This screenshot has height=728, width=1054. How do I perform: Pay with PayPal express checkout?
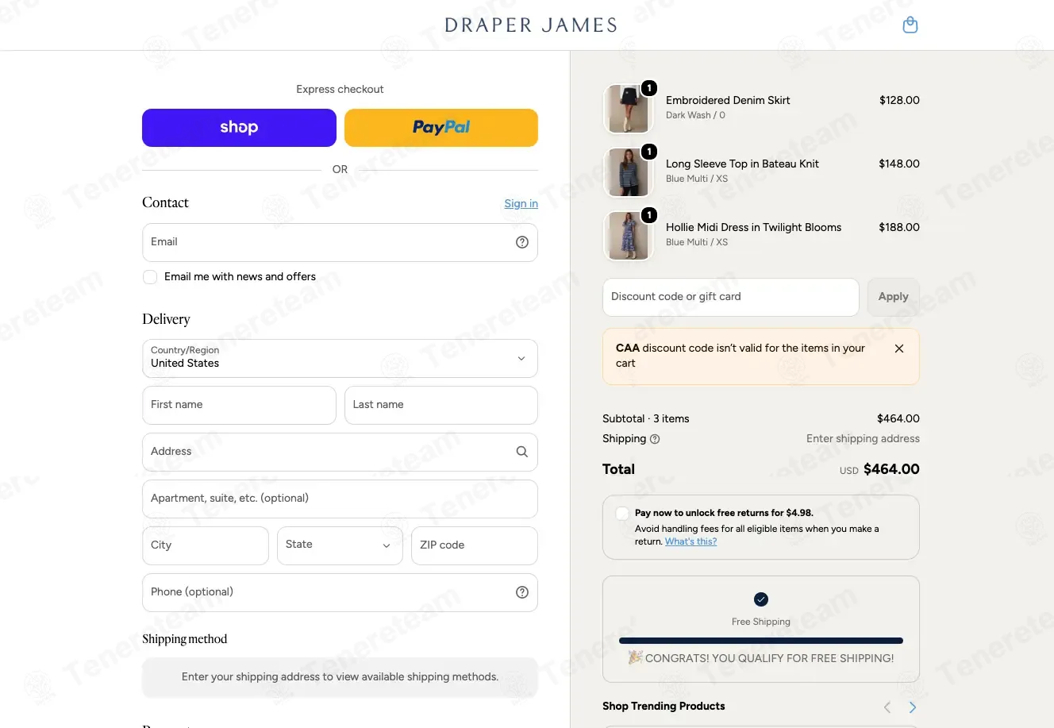441,128
